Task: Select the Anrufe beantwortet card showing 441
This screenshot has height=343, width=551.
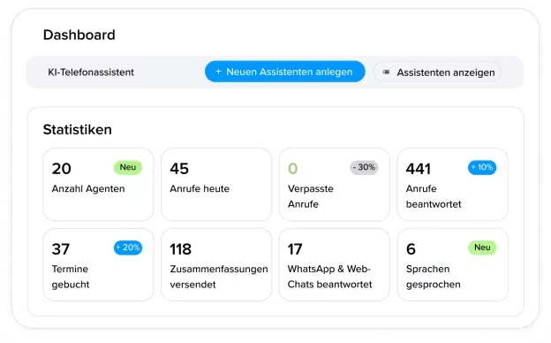Action: pyautogui.click(x=453, y=185)
